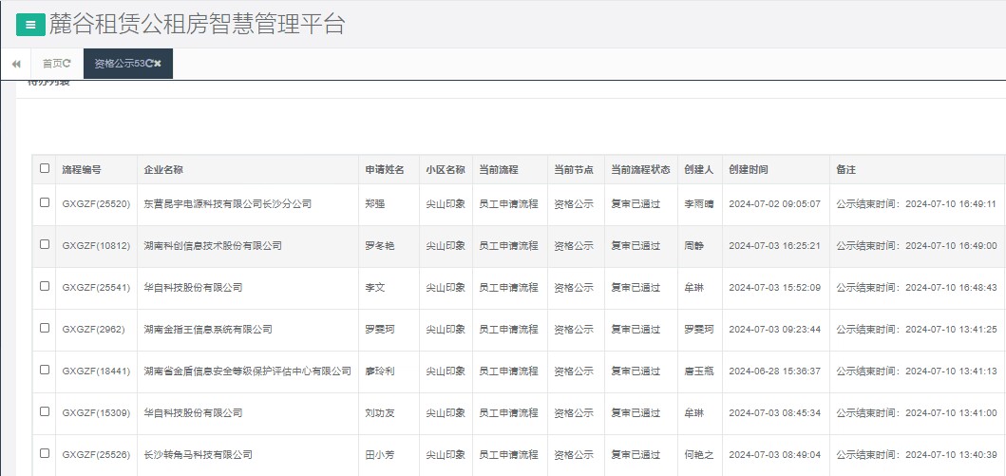Click creation time 2024-07-03 08:45:34
This screenshot has width=1006, height=476.
coord(774,413)
